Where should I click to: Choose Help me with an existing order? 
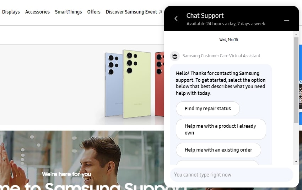coord(218,150)
